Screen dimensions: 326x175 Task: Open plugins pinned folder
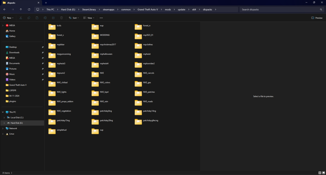[12, 101]
